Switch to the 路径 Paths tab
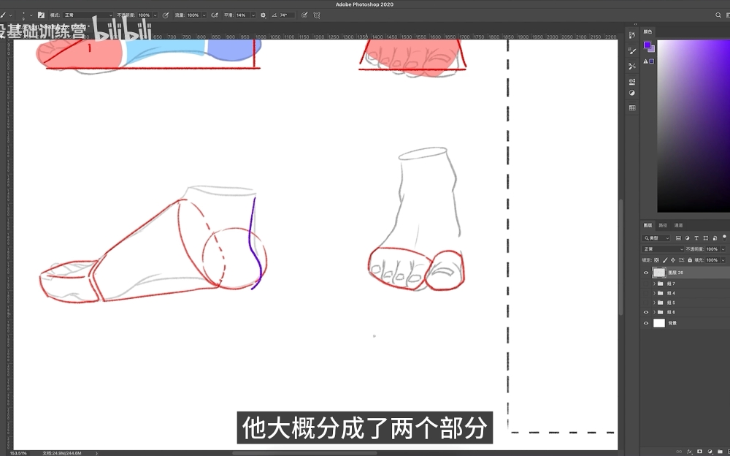 tap(663, 225)
